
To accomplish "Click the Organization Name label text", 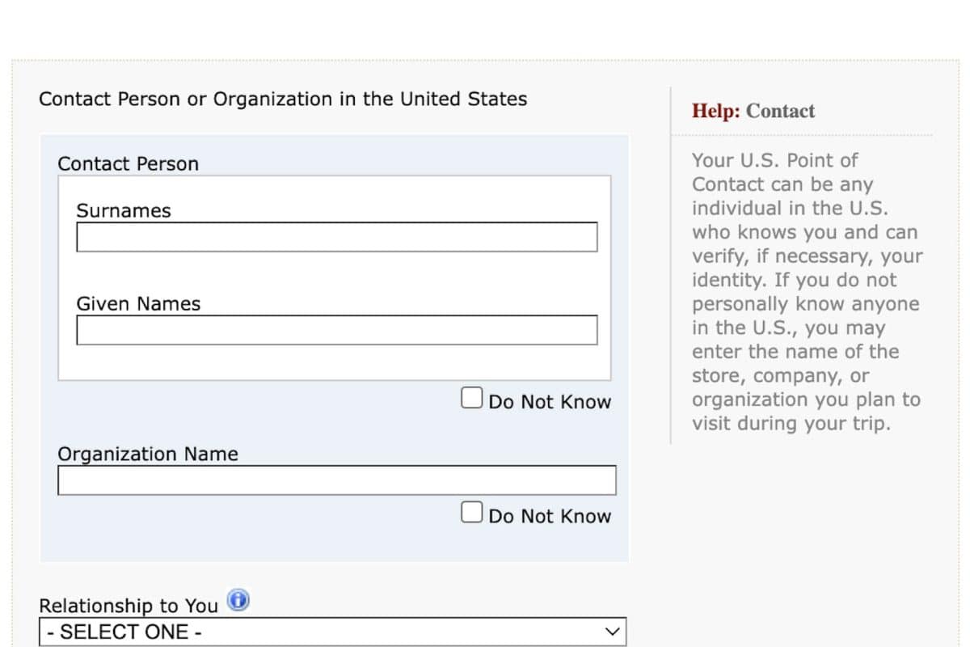I will point(148,454).
